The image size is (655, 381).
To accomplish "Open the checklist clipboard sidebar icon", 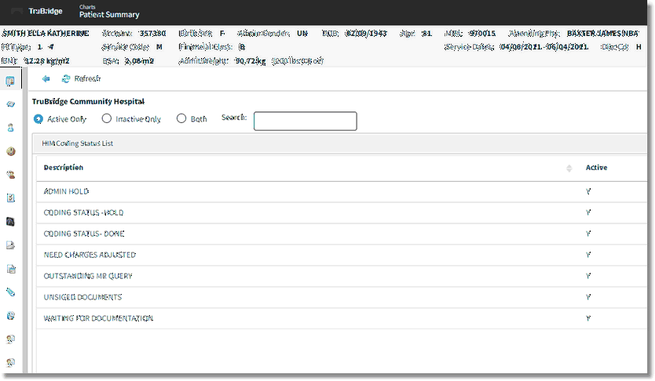I will (x=11, y=198).
